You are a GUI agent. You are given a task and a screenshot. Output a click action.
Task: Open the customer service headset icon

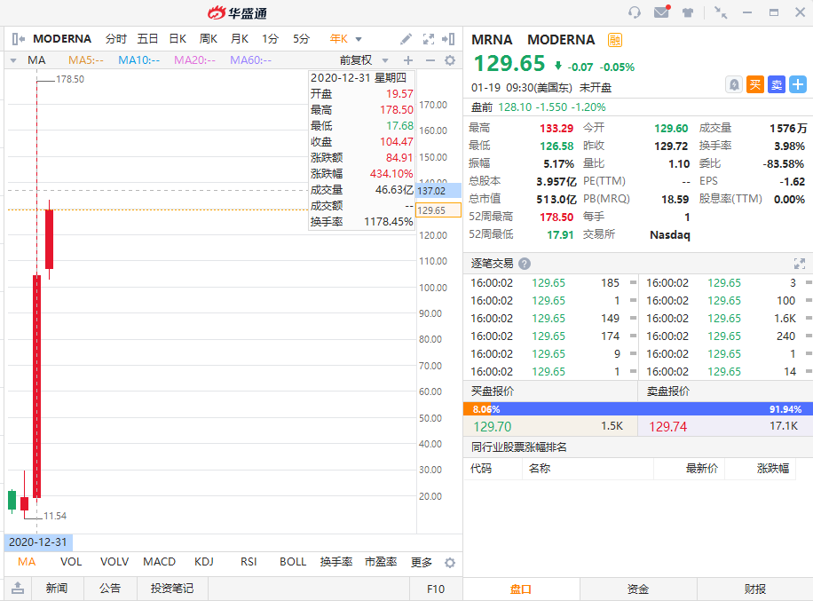point(634,12)
